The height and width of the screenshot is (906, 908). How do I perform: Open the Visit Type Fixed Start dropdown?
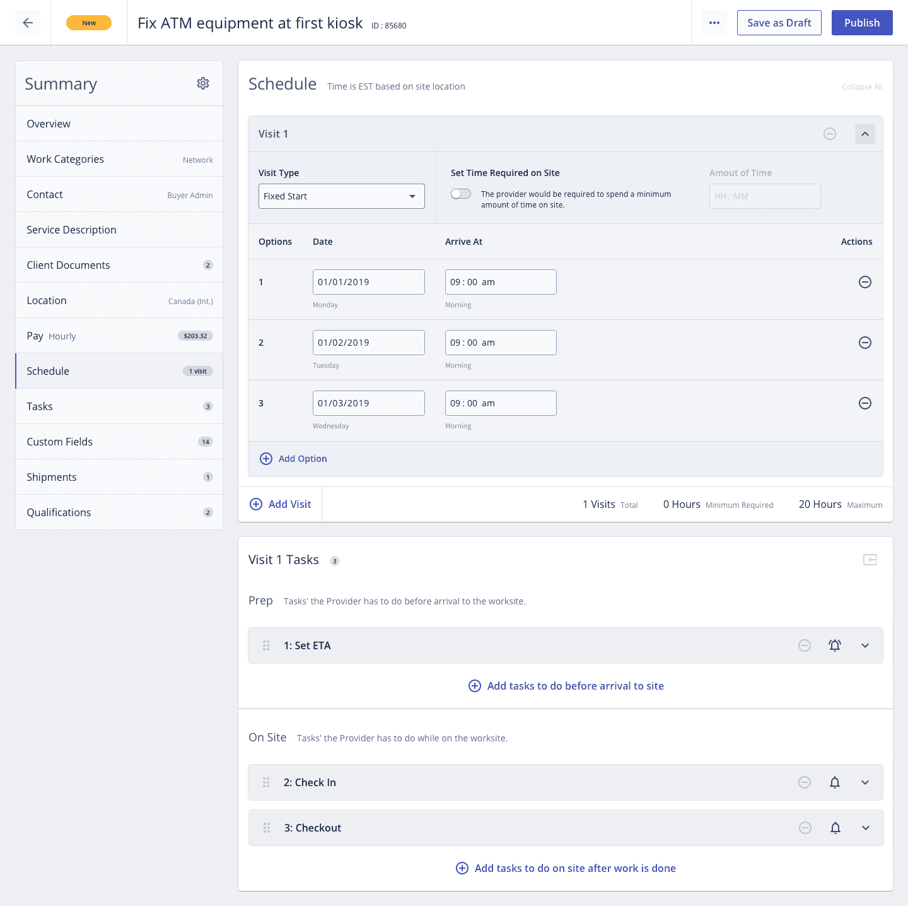click(342, 196)
